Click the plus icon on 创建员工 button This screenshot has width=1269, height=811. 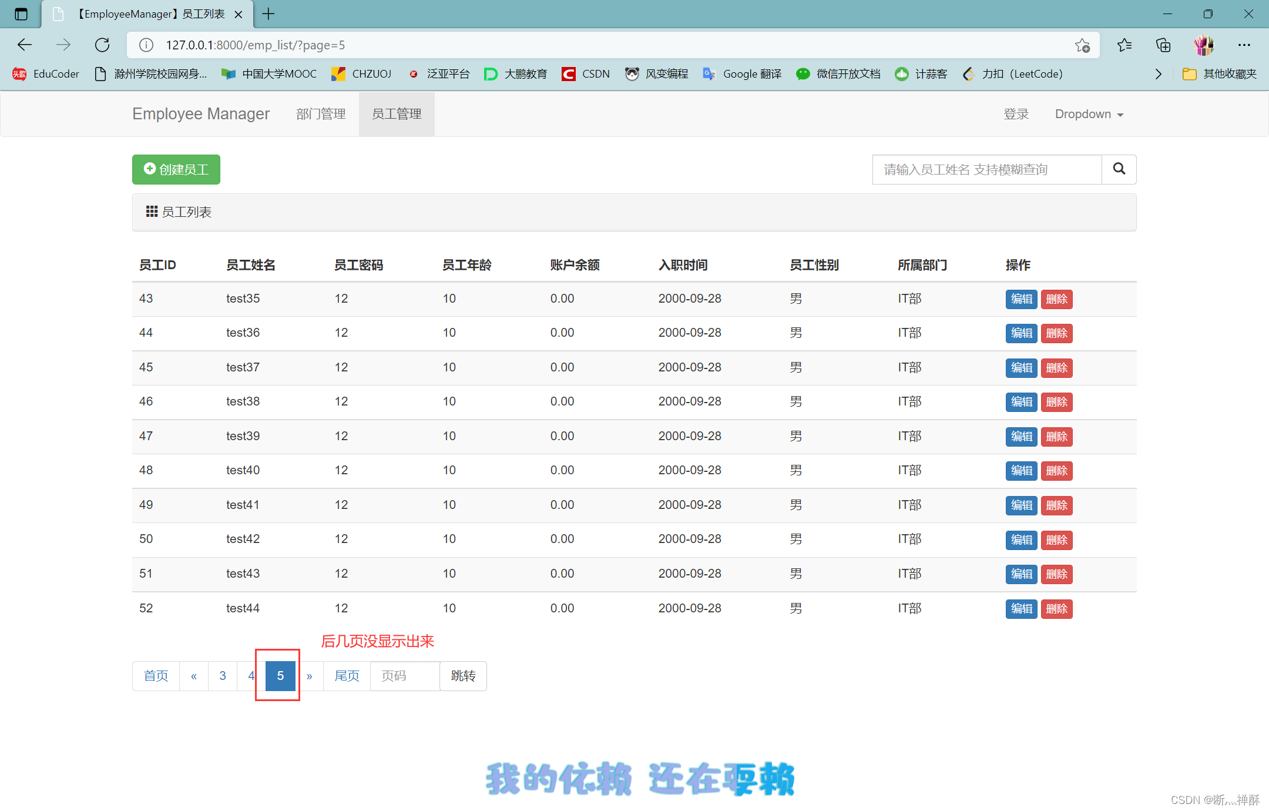[x=150, y=169]
